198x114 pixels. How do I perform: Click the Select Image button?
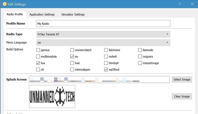182,79
